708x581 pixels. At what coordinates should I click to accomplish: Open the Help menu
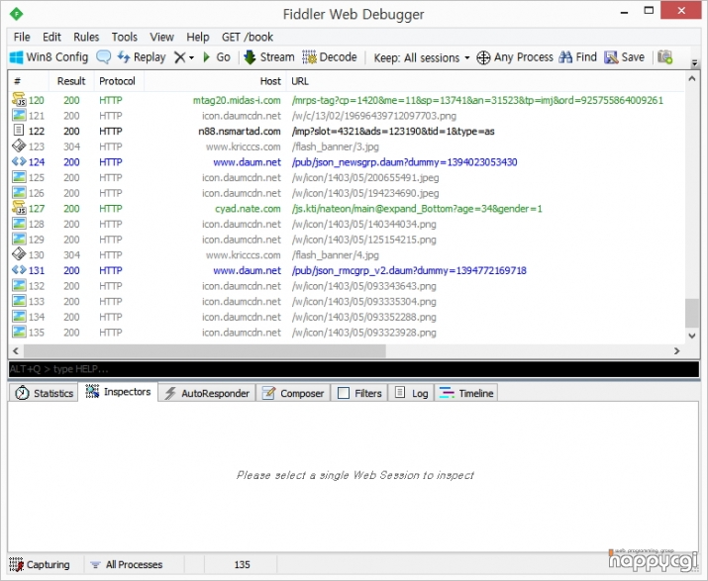(198, 37)
